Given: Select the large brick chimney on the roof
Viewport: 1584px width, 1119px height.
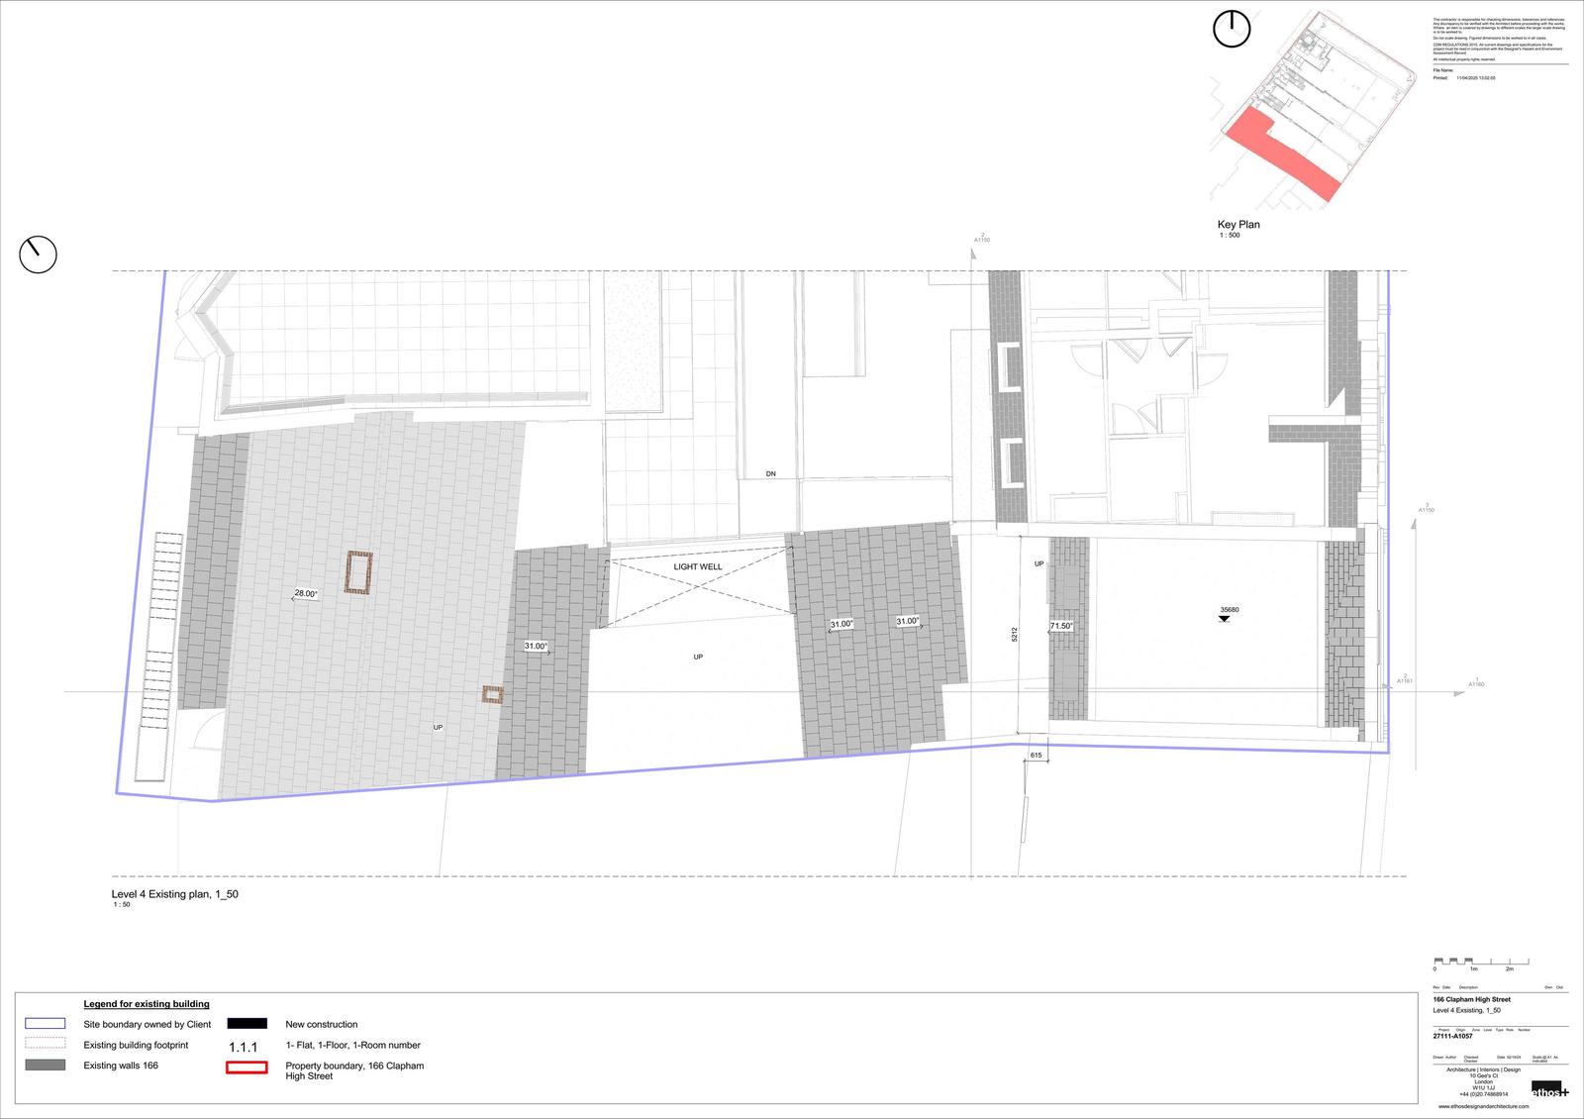Looking at the screenshot, I should coord(358,572).
